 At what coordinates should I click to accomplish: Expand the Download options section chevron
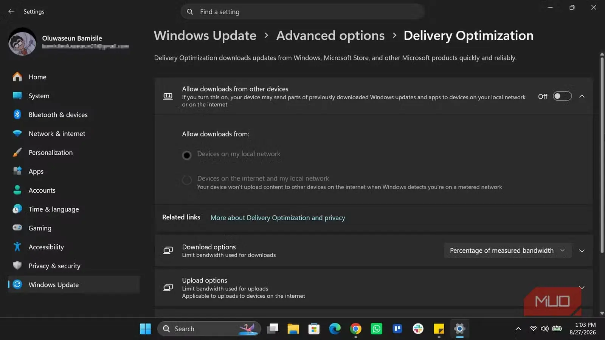point(582,251)
